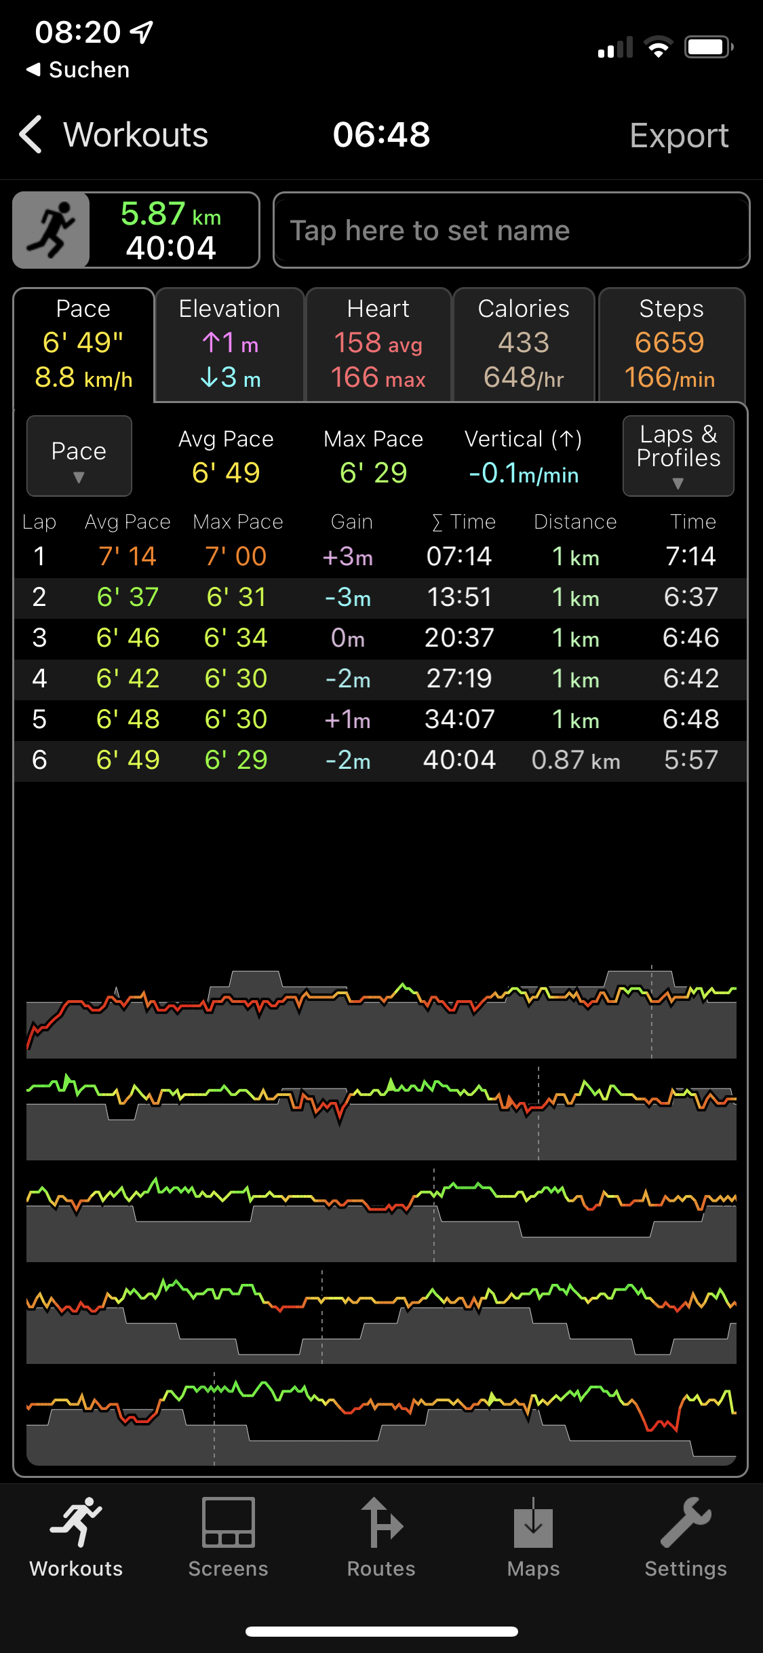763x1653 pixels.
Task: Select lap 6 row with 0.87 km
Action: 380,761
